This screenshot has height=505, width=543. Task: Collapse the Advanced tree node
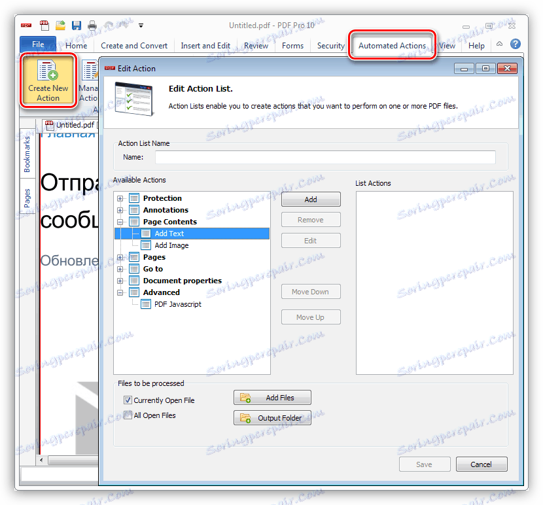pos(120,292)
